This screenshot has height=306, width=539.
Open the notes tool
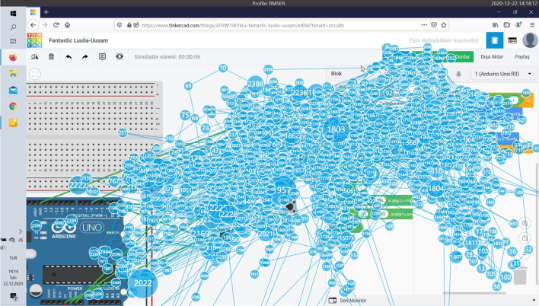click(x=103, y=56)
